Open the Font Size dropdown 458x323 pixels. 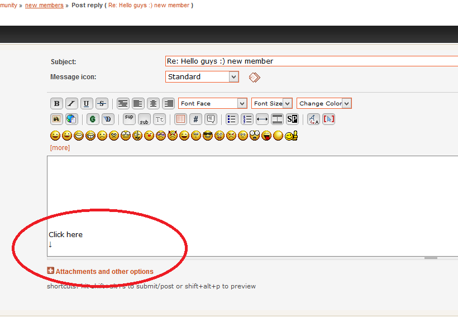[272, 104]
